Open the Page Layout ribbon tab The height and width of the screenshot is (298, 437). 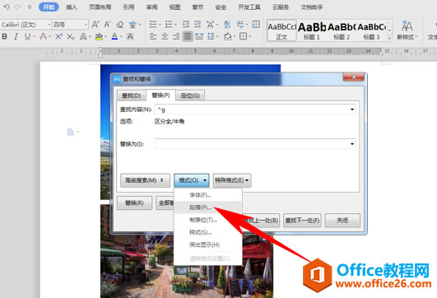[x=100, y=7]
